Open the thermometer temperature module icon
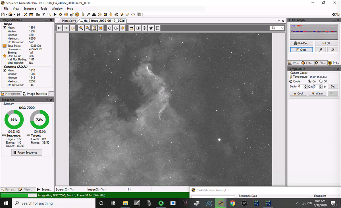Image resolution: width=341 pixels, height=208 pixels. click(83, 15)
